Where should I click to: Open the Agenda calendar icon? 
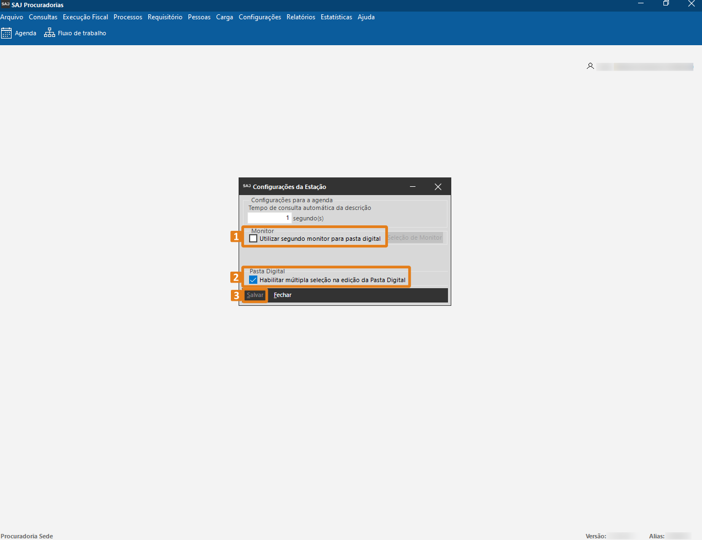[x=6, y=33]
